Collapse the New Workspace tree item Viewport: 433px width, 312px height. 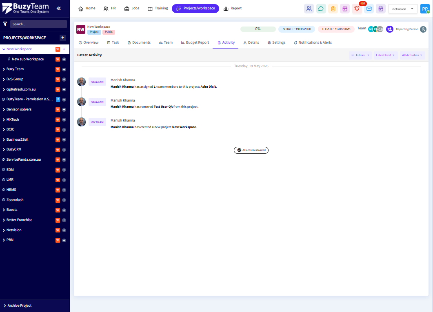[x=4, y=49]
